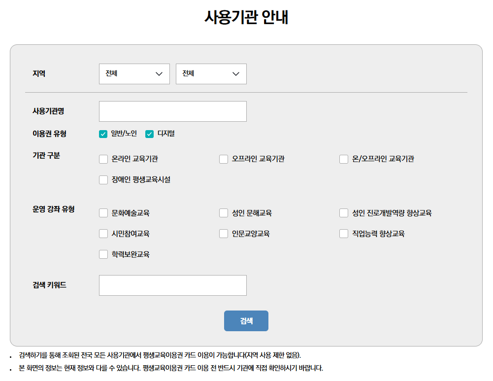Enable the 시민참여교육 course filter
Viewport: 493px width, 381px height.
pos(103,233)
